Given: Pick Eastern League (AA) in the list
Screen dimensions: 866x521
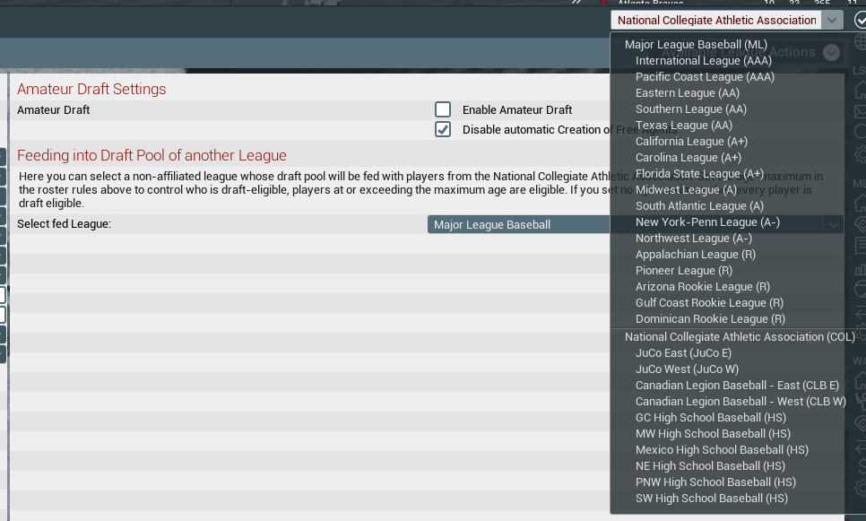Looking at the screenshot, I should 687,93.
